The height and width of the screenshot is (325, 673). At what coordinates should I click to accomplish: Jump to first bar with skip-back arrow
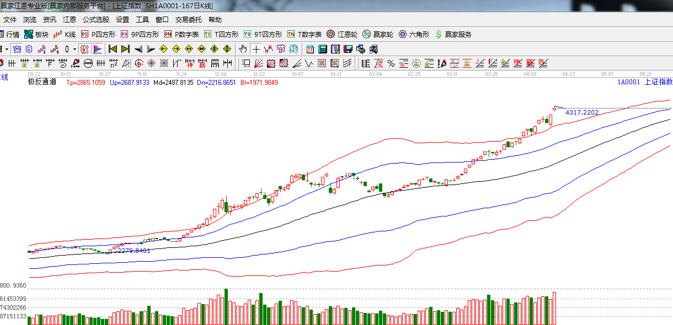click(113, 49)
